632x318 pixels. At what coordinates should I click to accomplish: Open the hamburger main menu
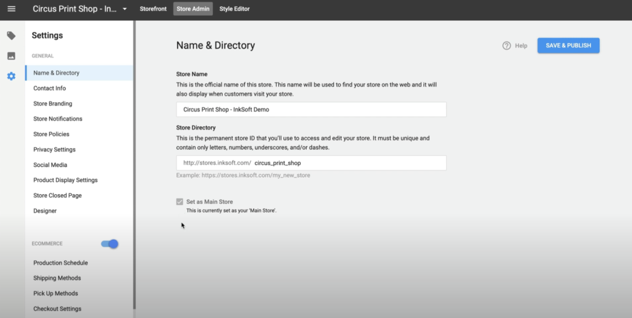point(11,9)
